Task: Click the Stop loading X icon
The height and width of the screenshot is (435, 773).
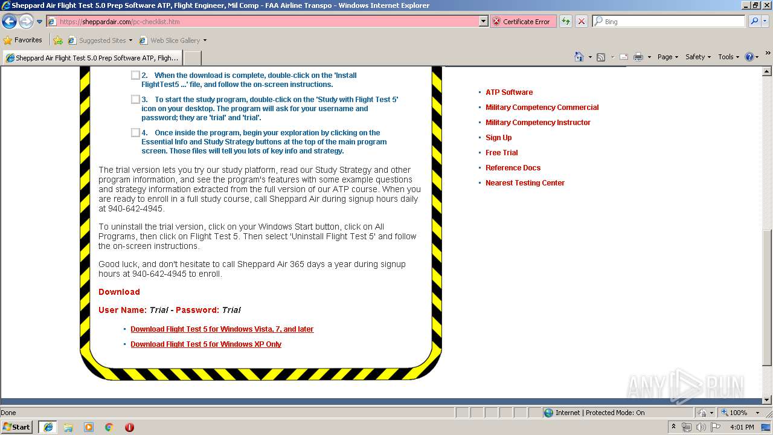Action: (582, 22)
